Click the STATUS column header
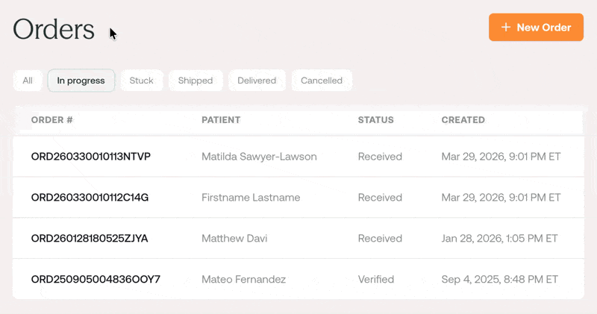 [x=376, y=120]
